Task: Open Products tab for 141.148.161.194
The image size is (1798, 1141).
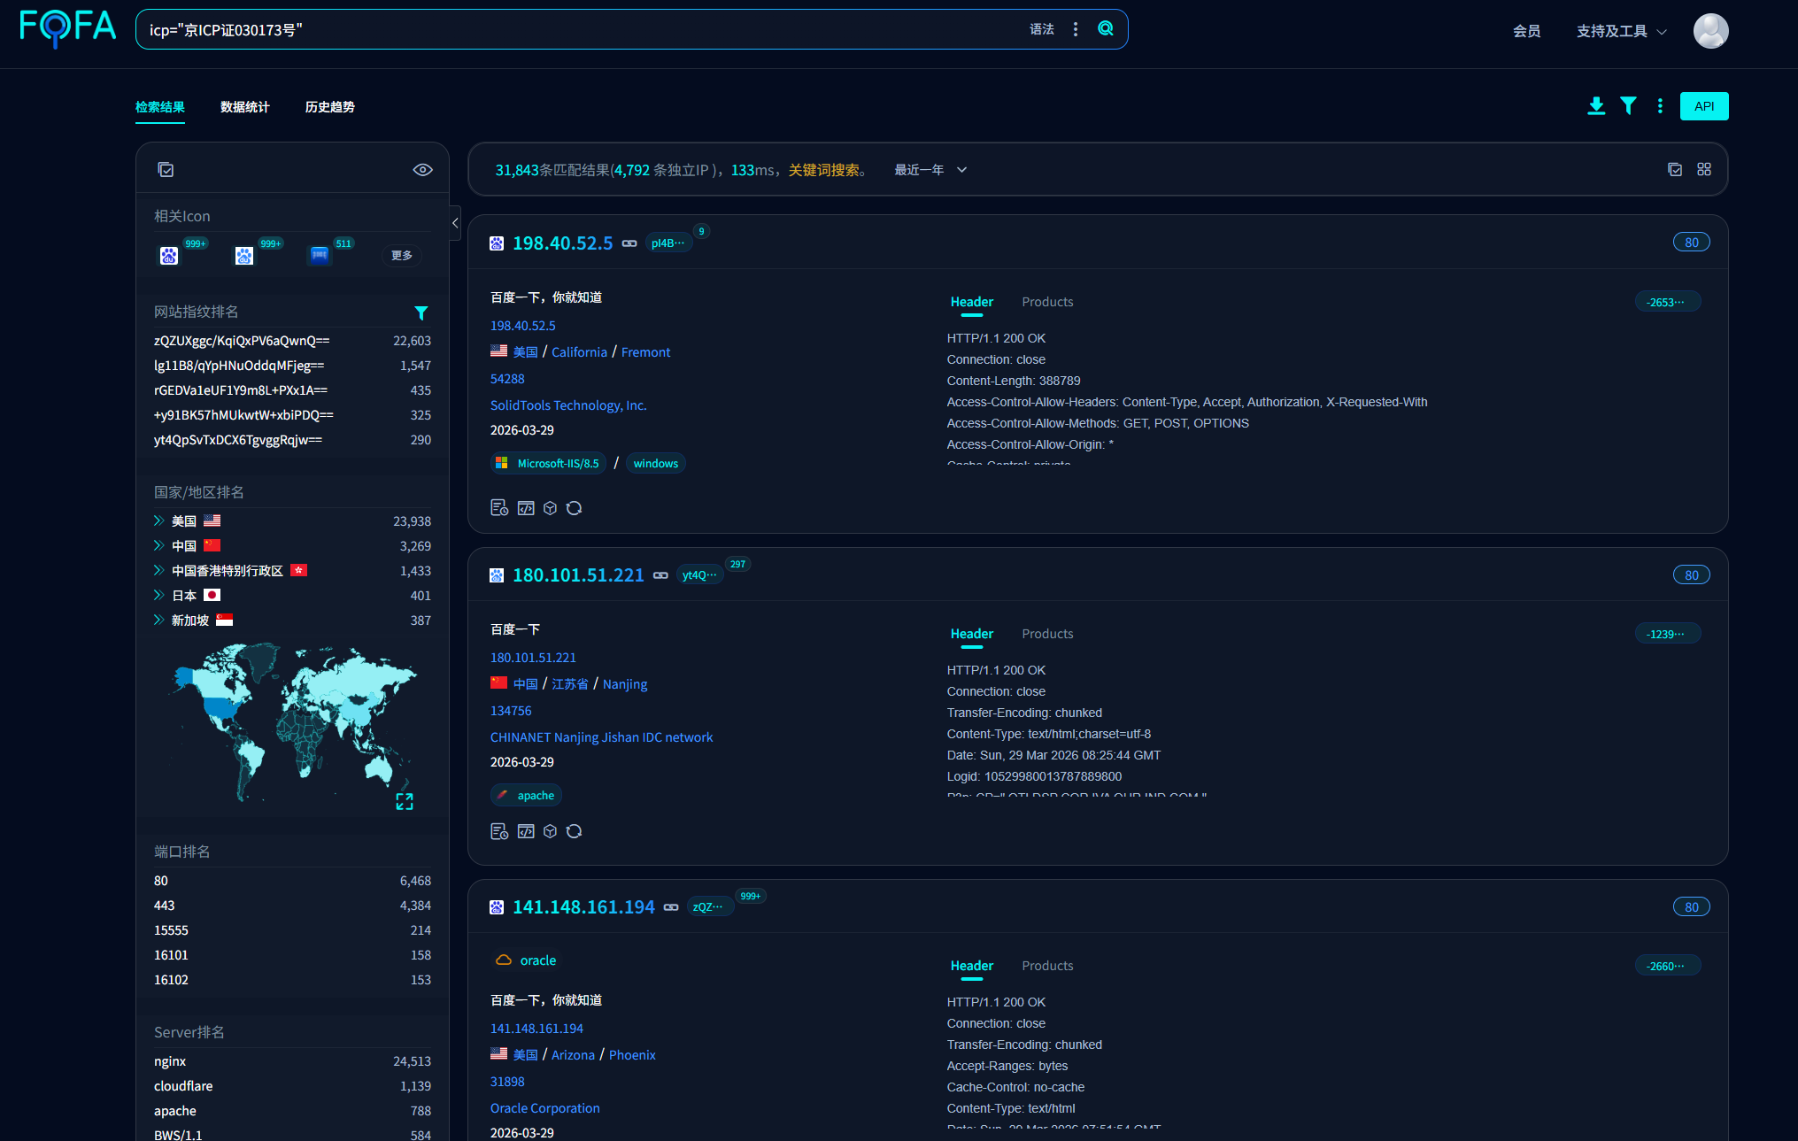Action: [1047, 966]
